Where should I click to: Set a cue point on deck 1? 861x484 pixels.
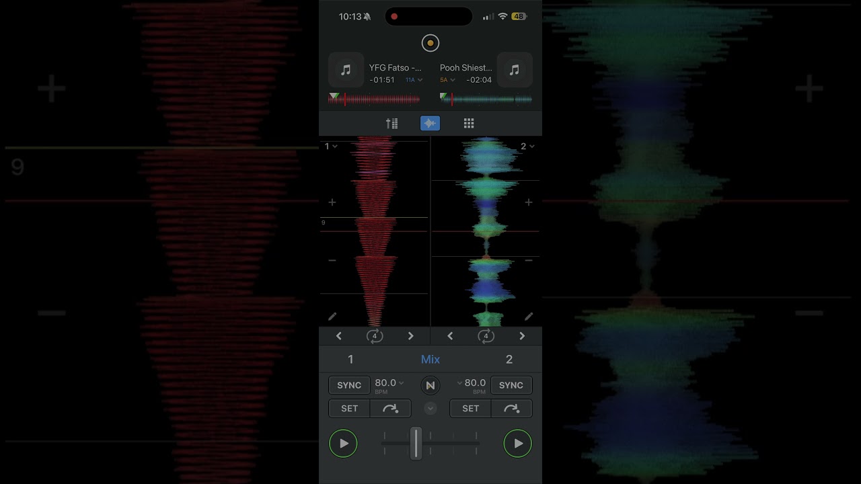pos(349,408)
